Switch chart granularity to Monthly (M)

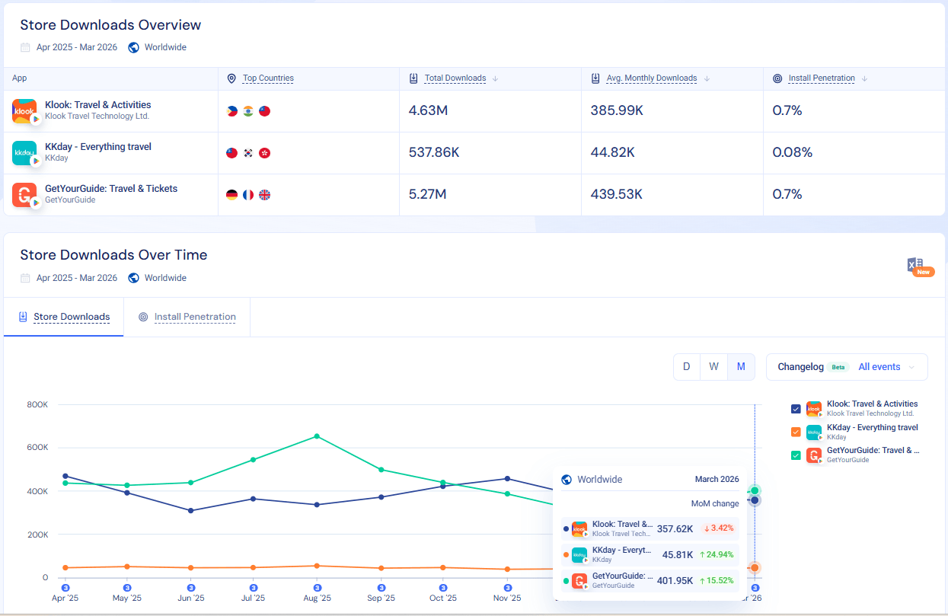tap(741, 367)
